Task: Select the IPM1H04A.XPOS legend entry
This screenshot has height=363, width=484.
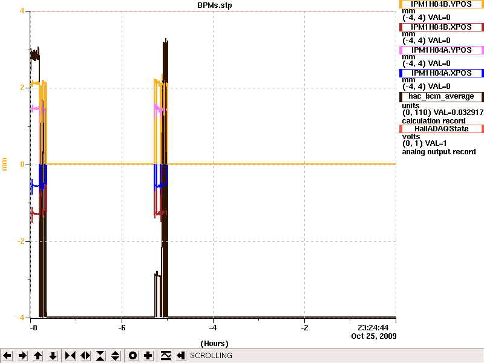Action: 442,73
